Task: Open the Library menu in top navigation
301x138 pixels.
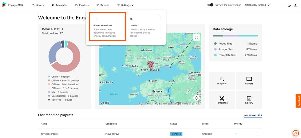Action: pyautogui.click(x=38, y=5)
